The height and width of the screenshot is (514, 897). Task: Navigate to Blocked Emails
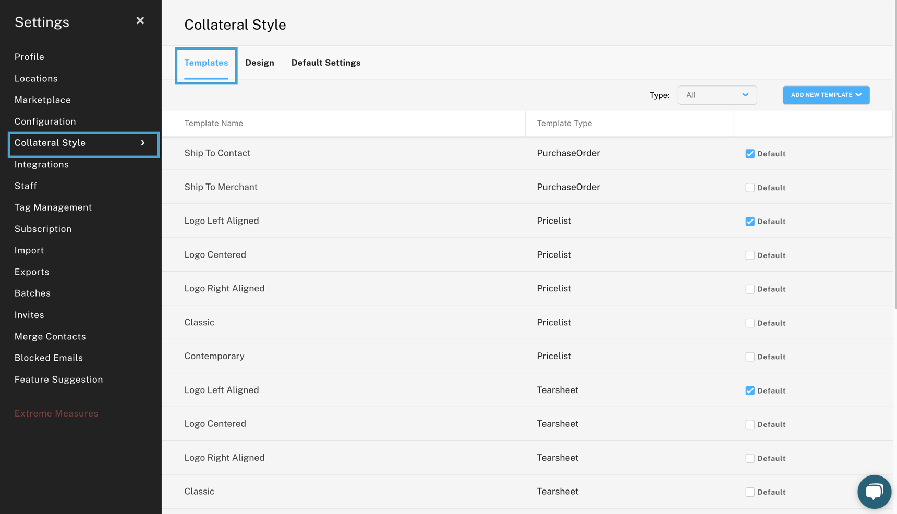(49, 358)
